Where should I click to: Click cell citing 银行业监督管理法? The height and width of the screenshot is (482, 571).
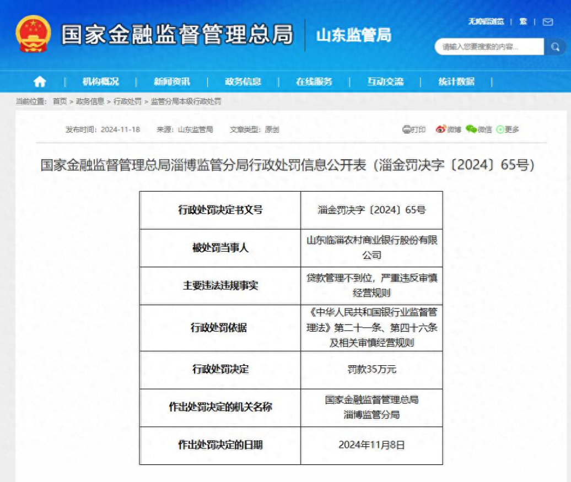372,328
